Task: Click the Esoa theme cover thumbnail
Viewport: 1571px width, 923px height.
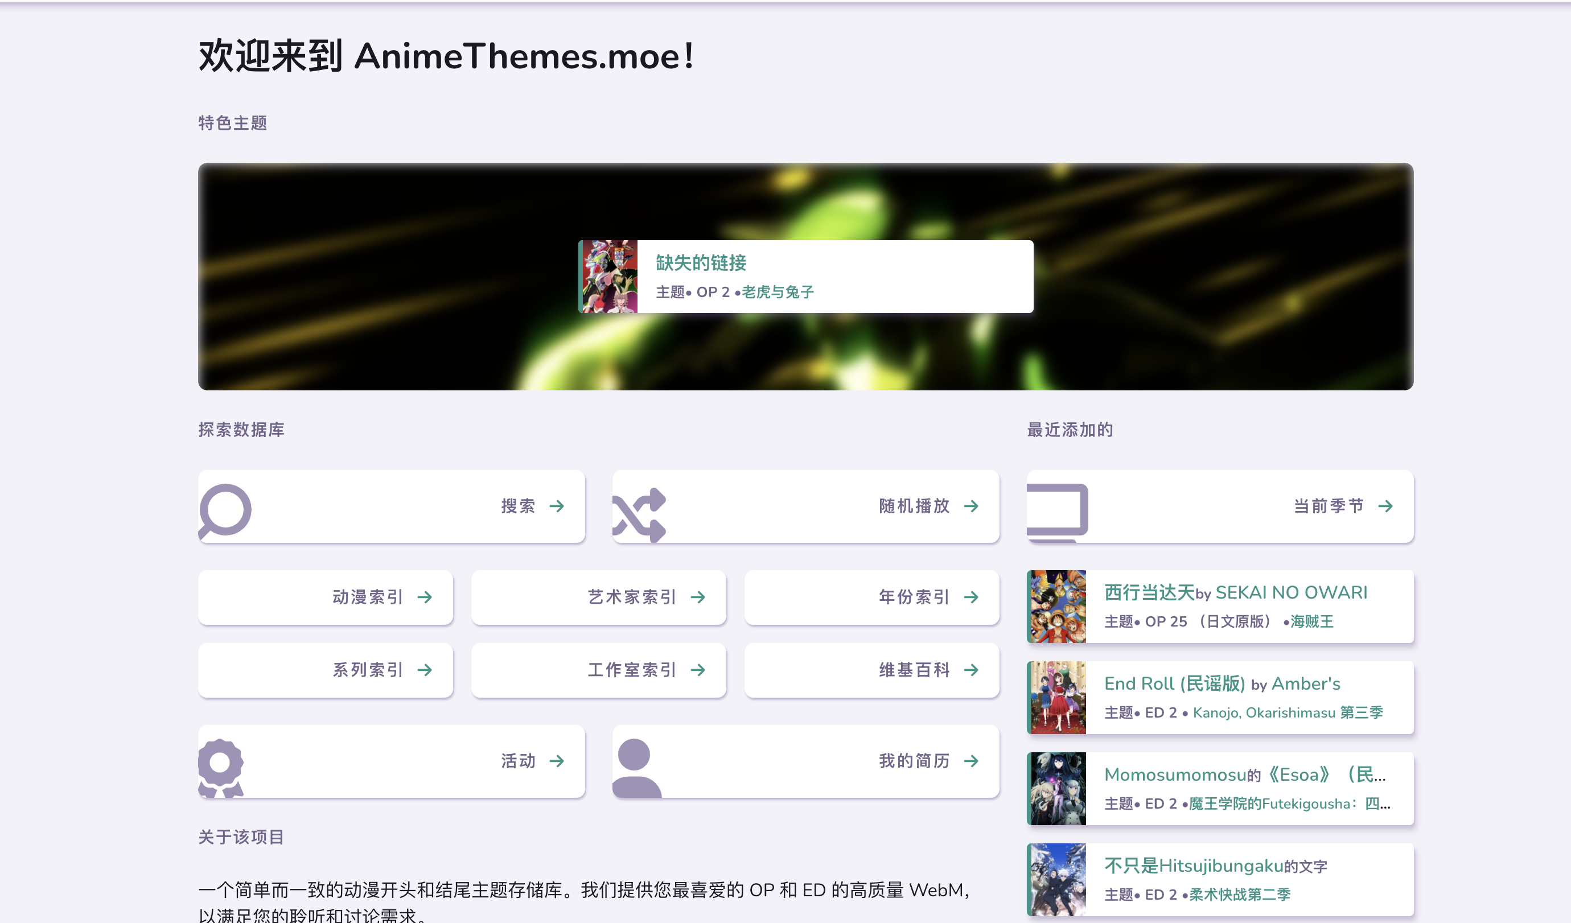Action: [x=1058, y=788]
